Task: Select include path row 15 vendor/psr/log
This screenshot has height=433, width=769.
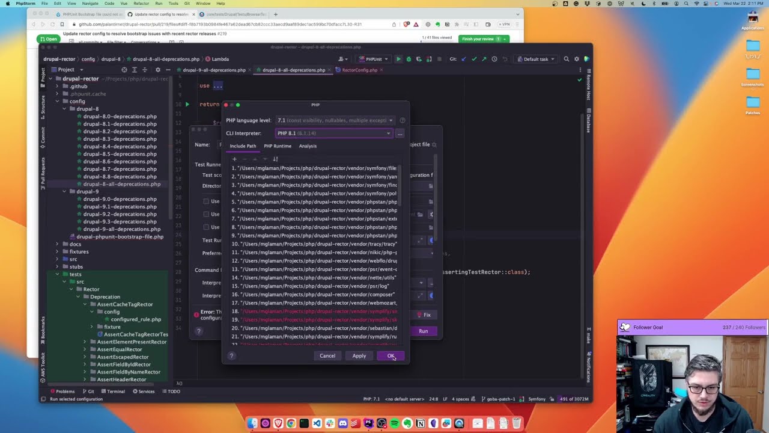Action: [314, 286]
